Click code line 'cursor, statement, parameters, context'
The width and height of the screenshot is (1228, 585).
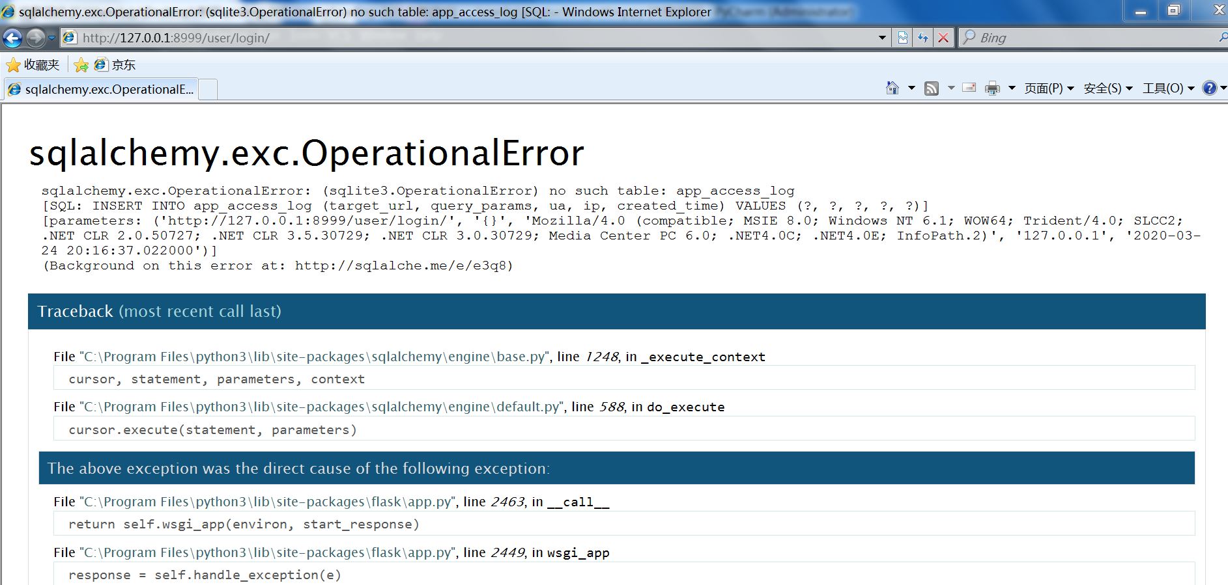624,379
